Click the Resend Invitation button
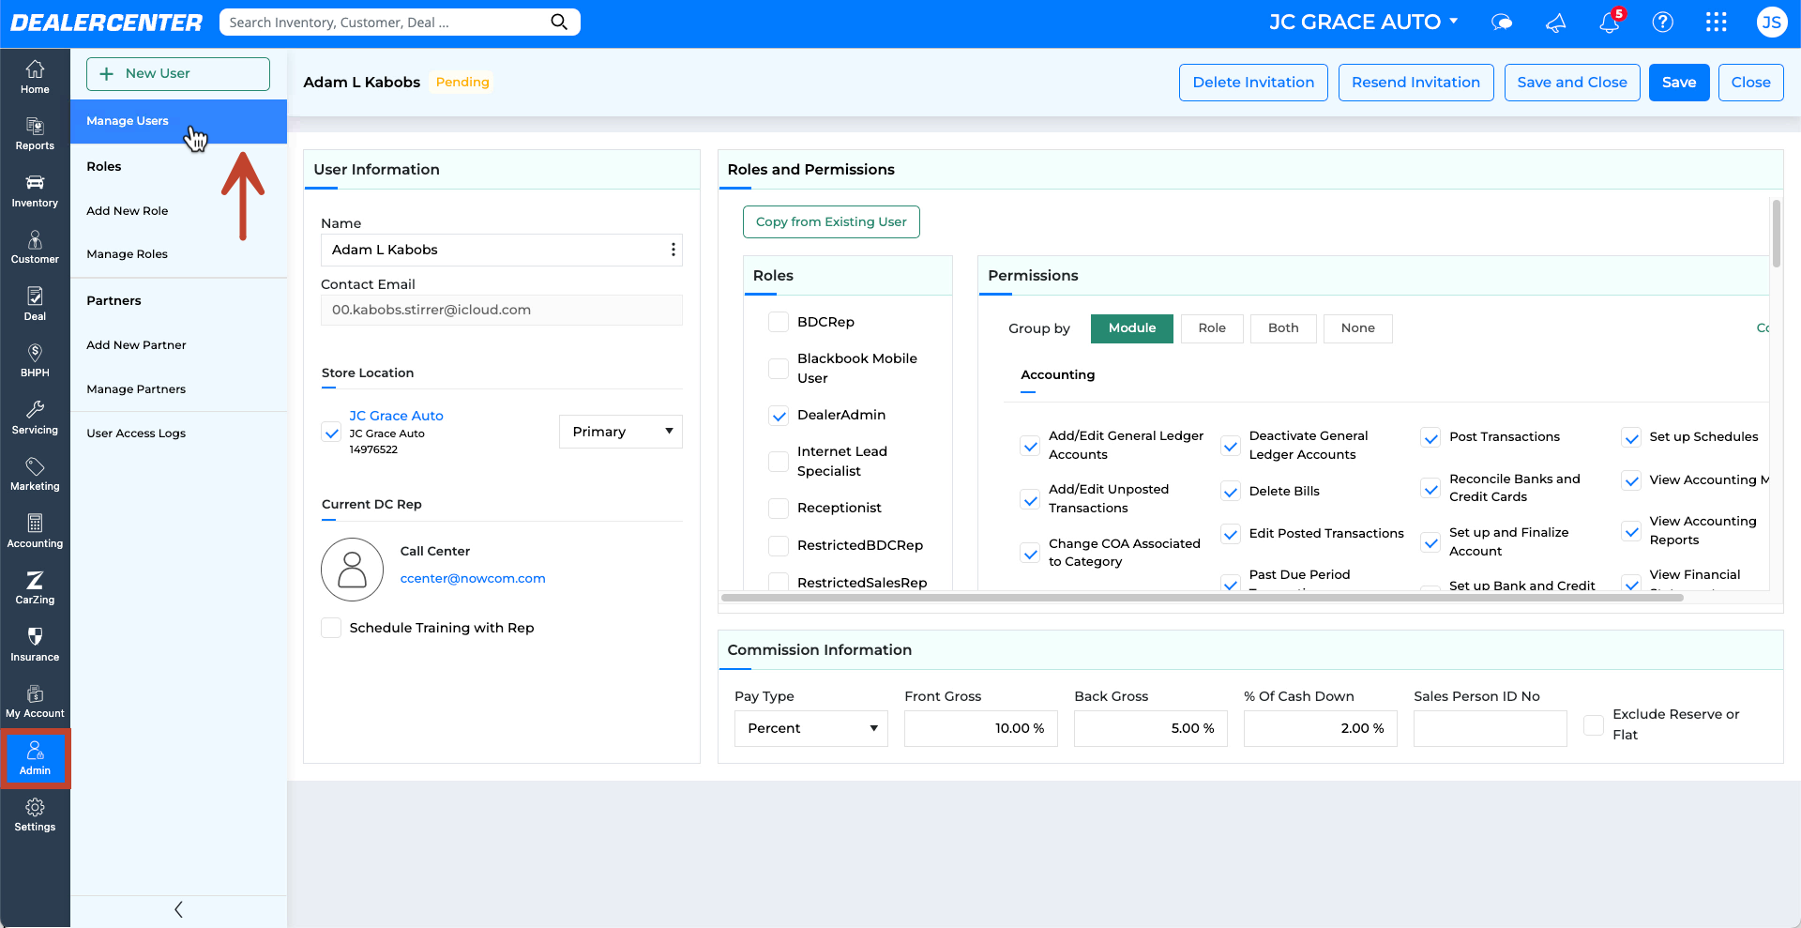The height and width of the screenshot is (928, 1801). [x=1415, y=83]
